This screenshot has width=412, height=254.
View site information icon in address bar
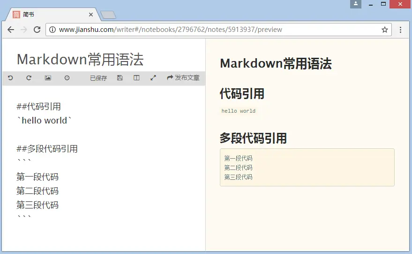pos(52,30)
